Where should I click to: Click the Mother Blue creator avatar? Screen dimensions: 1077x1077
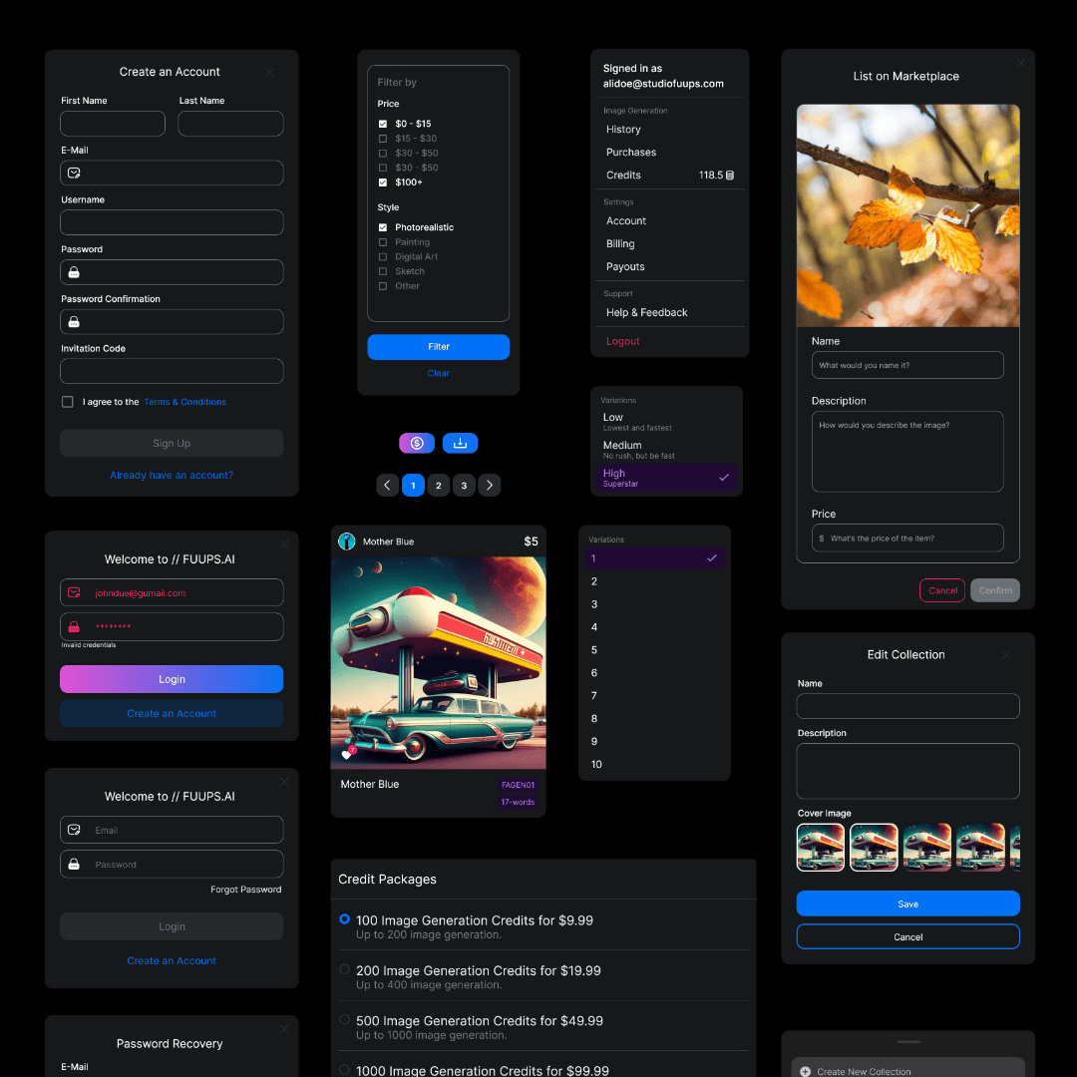[347, 541]
